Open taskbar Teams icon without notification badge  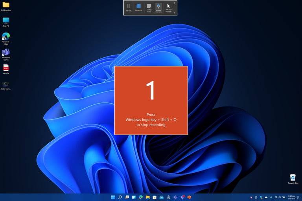(175, 197)
